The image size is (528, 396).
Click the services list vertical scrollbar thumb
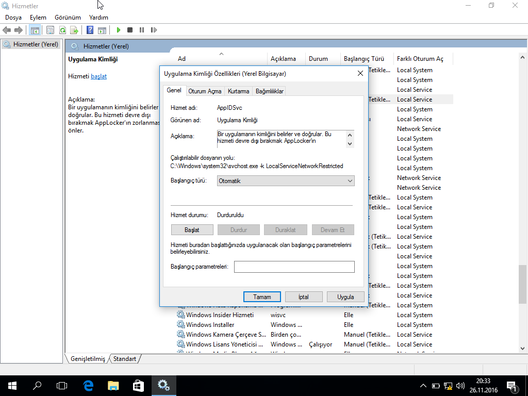click(522, 284)
